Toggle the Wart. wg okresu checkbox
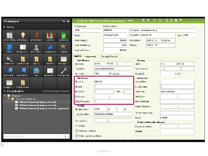Viewport: 208px width, 156px height. coord(76,136)
